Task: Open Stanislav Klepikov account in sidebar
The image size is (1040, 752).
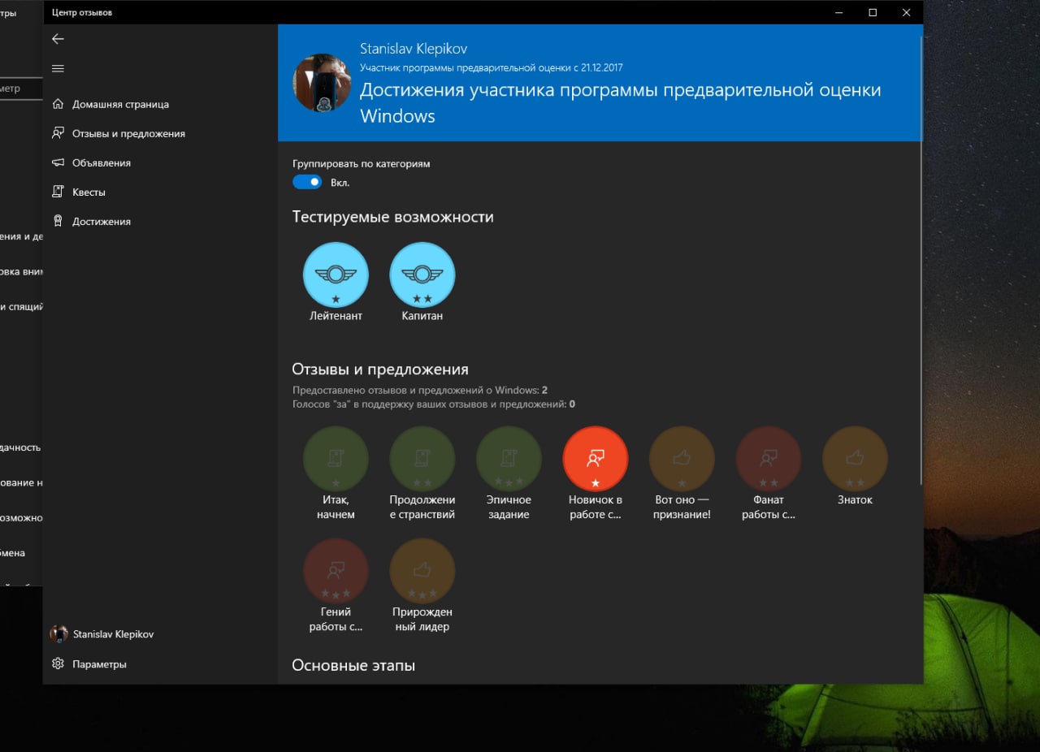Action: [160, 634]
